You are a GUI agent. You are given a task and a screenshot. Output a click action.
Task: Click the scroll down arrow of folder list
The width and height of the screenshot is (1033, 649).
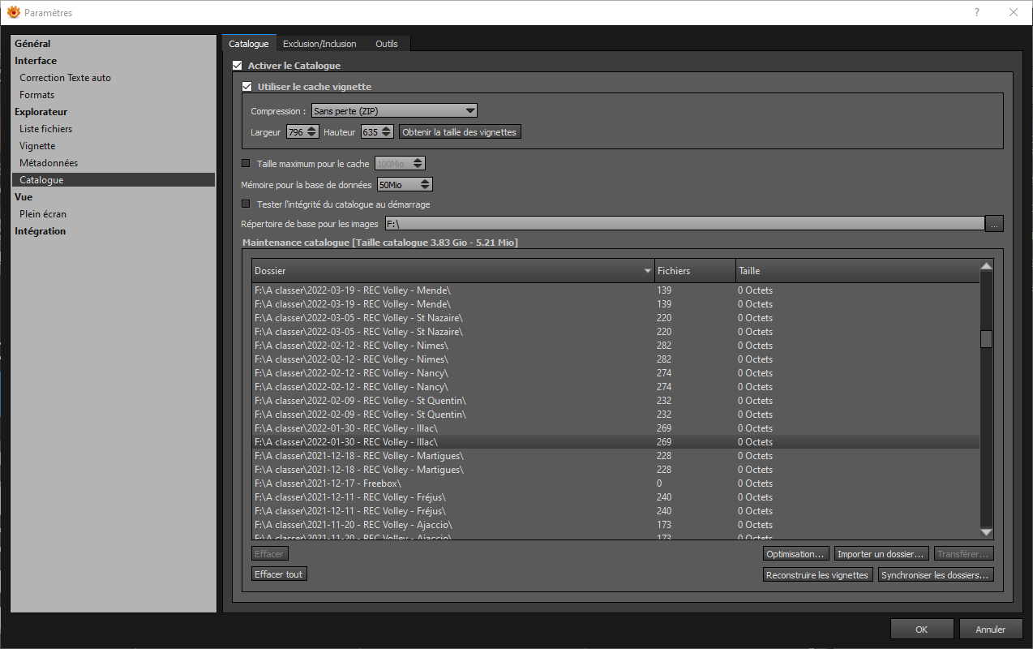[986, 532]
